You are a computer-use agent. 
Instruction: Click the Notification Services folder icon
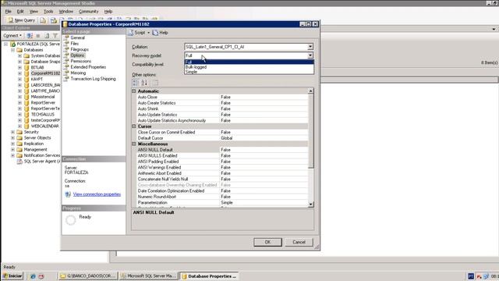point(19,155)
